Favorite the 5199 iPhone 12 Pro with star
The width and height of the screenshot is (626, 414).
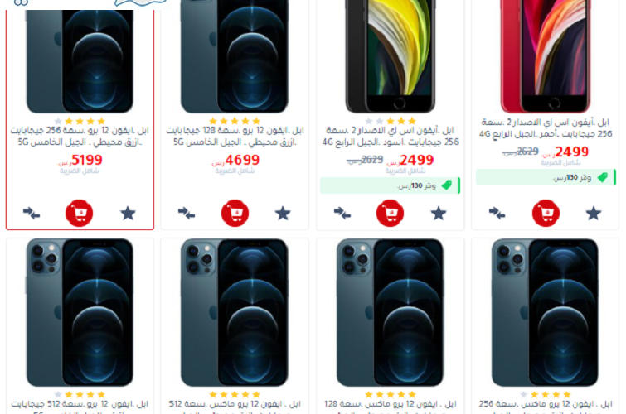(x=128, y=214)
